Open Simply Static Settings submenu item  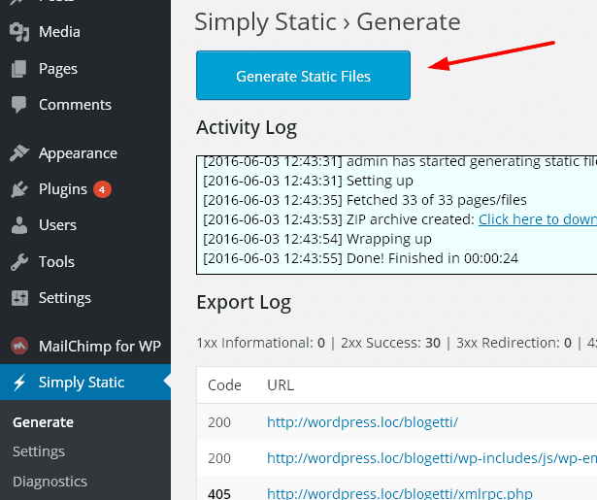click(x=39, y=451)
